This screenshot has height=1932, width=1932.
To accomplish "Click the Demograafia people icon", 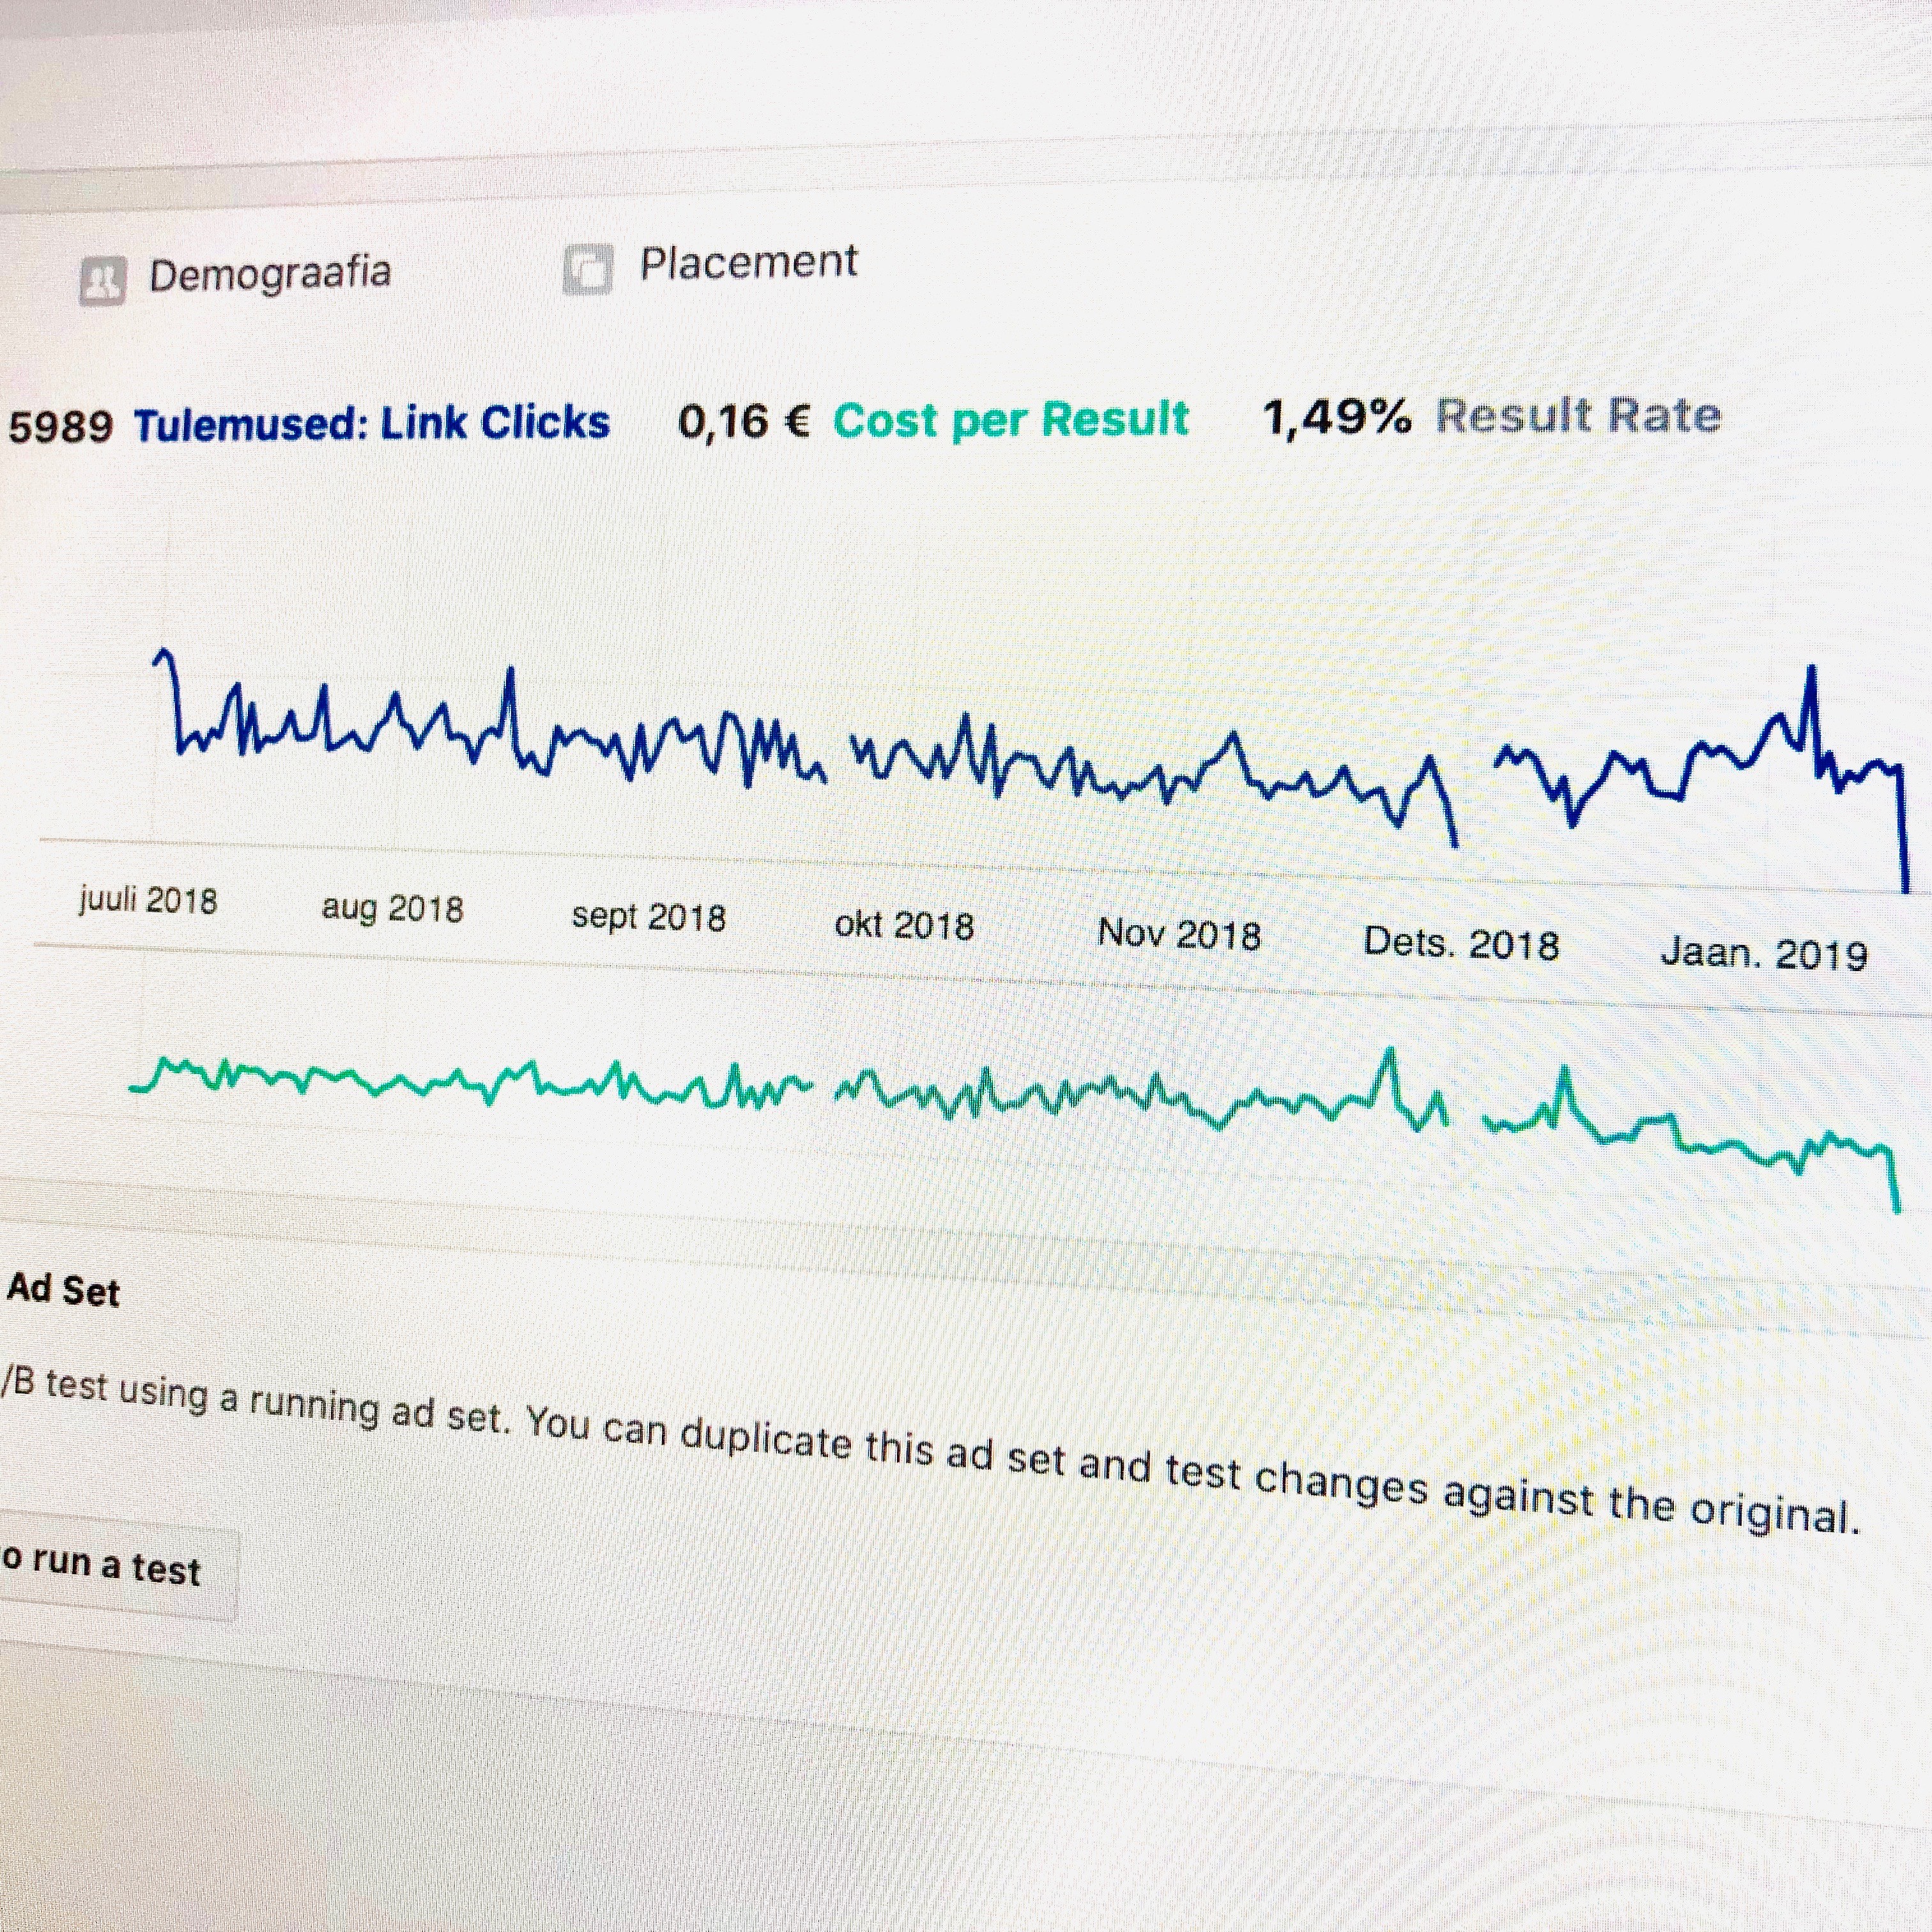I will coord(102,281).
